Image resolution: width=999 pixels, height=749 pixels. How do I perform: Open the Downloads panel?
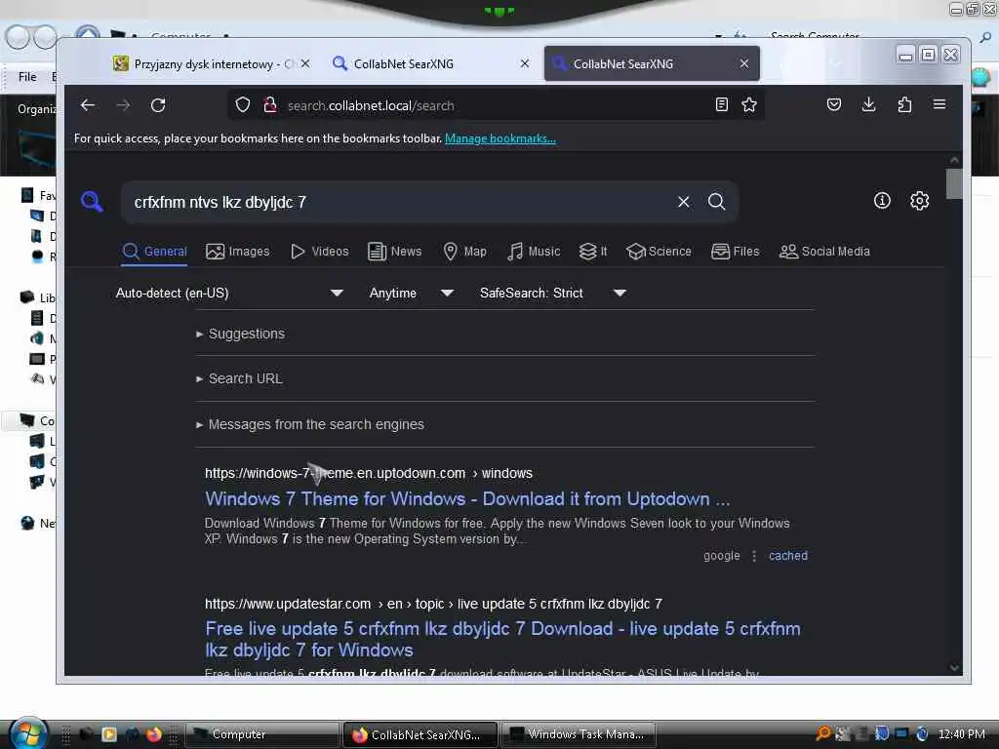click(868, 105)
